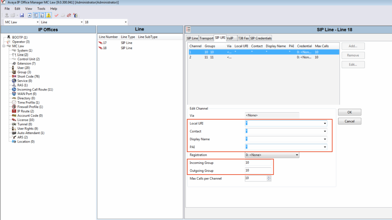This screenshot has height=220, width=392.
Task: Open the Edit menu
Action: click(17, 9)
